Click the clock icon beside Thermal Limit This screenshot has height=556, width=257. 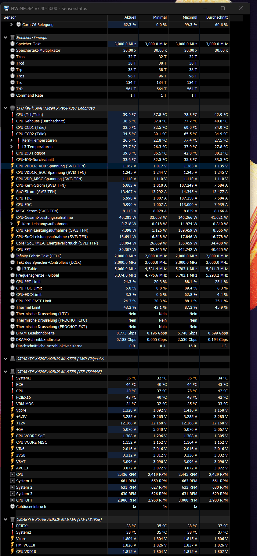(x=13, y=307)
